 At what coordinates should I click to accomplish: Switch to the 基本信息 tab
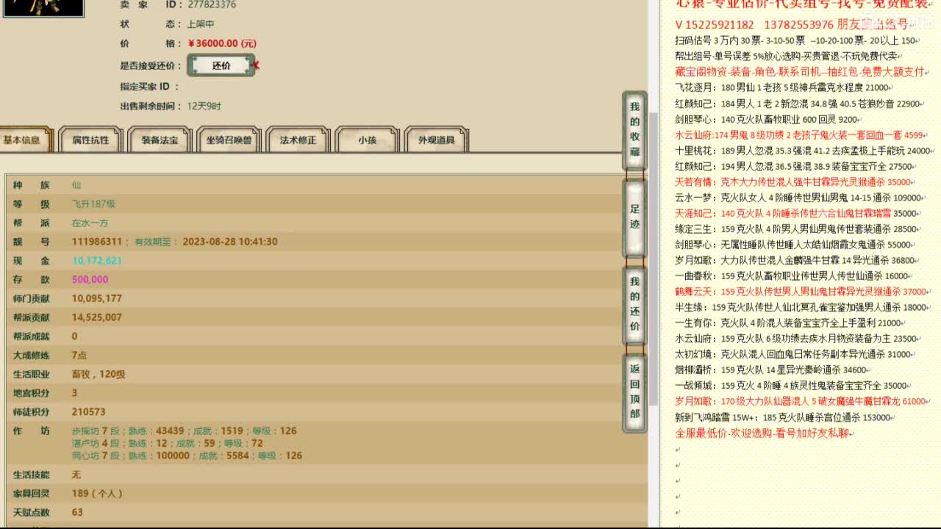(22, 140)
